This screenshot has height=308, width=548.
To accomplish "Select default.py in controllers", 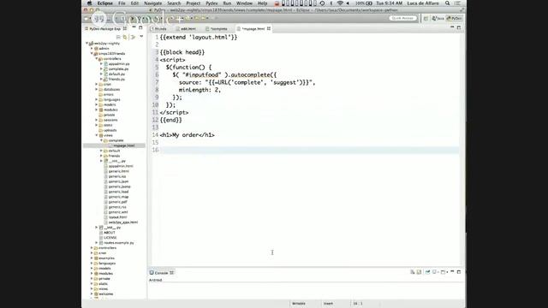I will tap(116, 74).
